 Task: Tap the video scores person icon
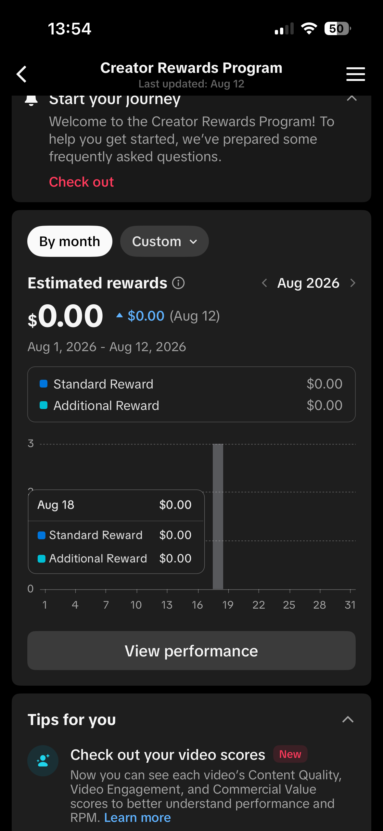43,761
